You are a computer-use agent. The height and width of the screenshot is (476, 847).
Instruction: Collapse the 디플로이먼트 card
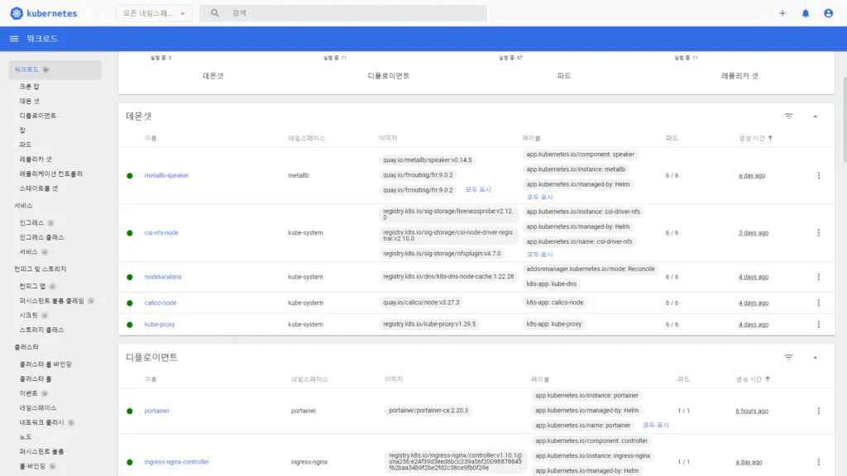[815, 357]
